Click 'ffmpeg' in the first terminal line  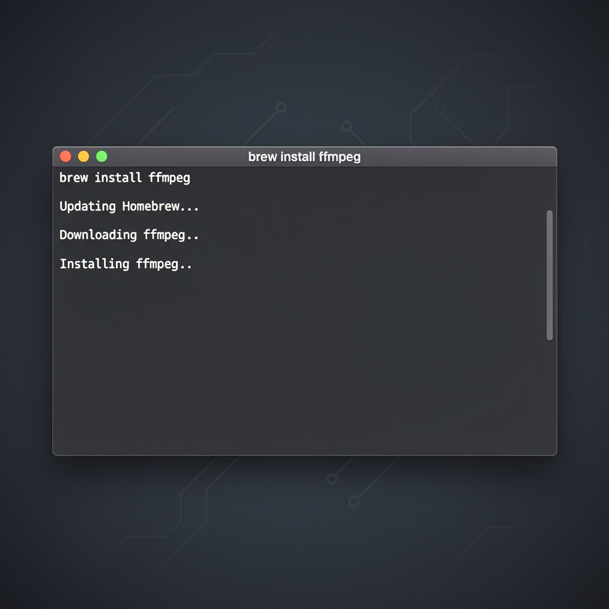click(169, 178)
